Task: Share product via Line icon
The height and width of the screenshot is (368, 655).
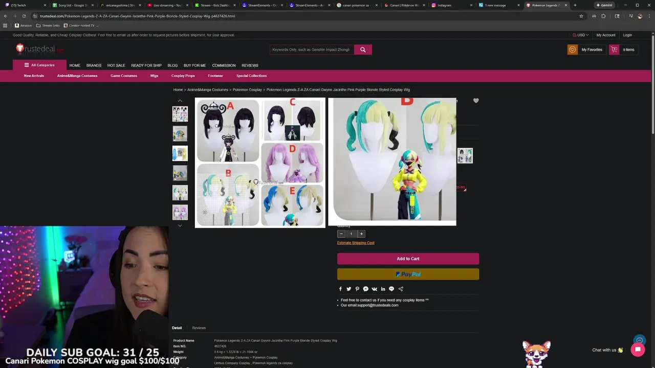Action: [x=391, y=289]
